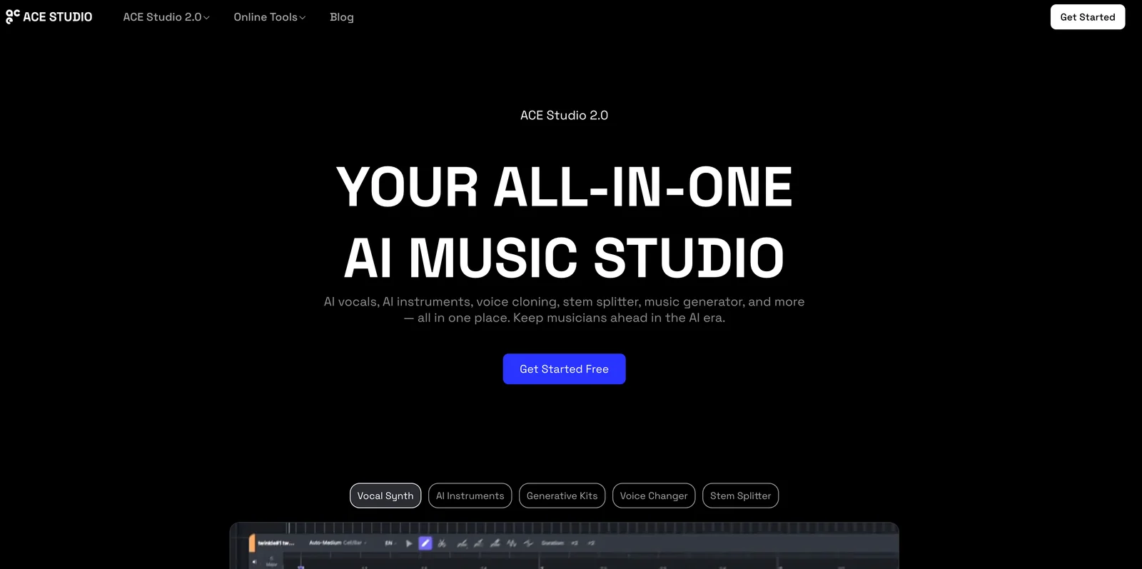This screenshot has width=1142, height=569.
Task: Click the YOUR ALL-IN-ONE headline text
Action: [x=564, y=187]
